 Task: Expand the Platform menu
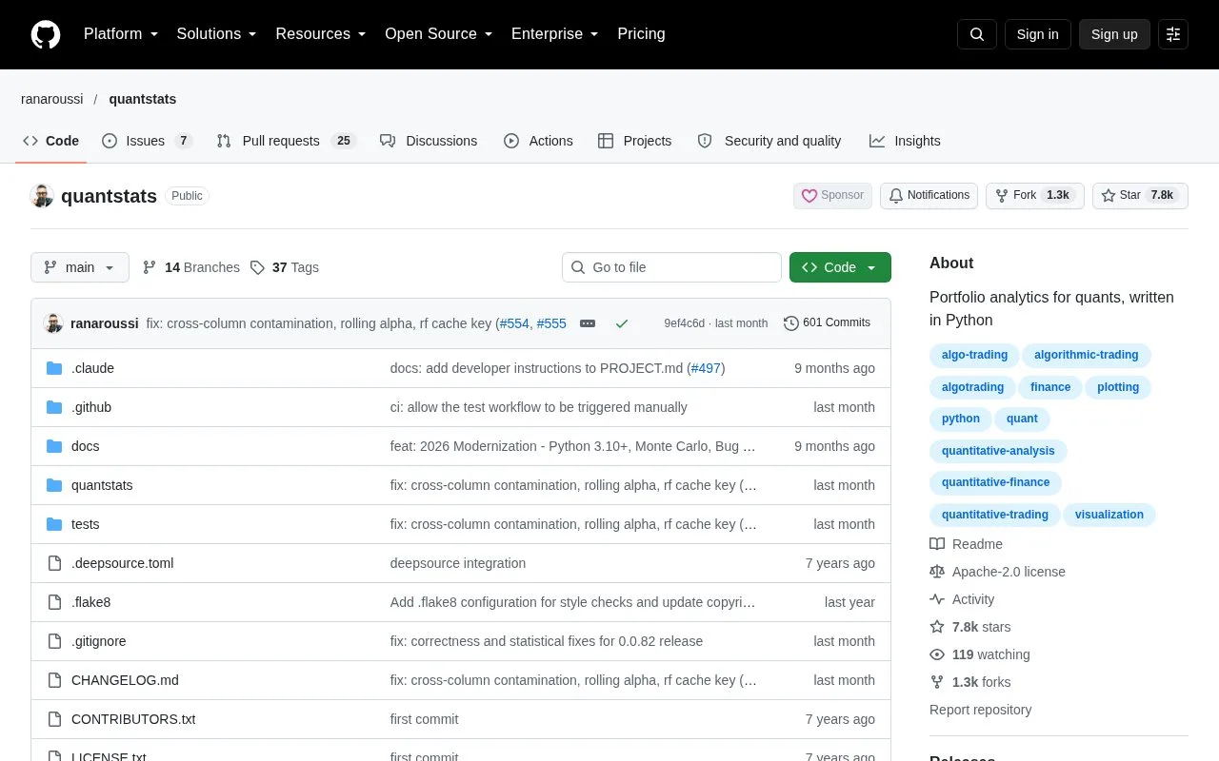coord(121,34)
